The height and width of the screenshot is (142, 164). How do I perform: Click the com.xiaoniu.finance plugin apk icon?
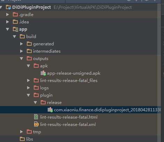(50, 110)
